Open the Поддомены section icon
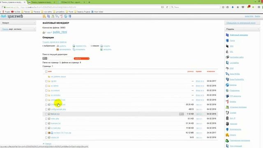263x148 pixels. pos(227,90)
